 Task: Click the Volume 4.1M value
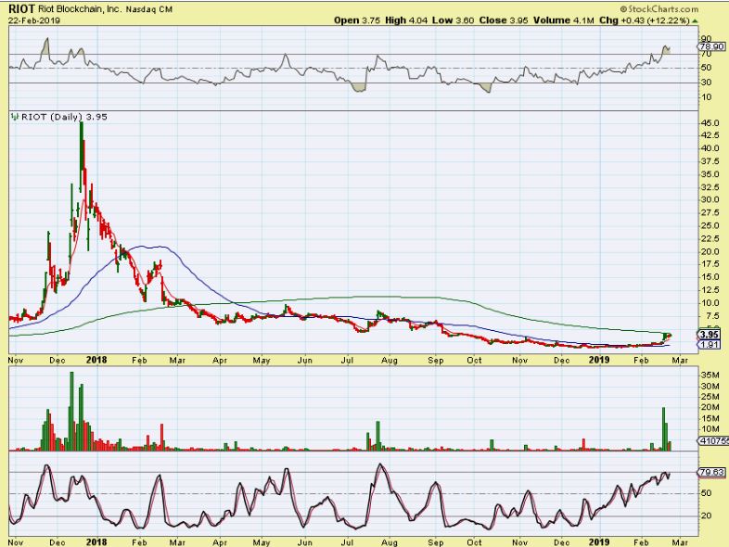[x=564, y=20]
